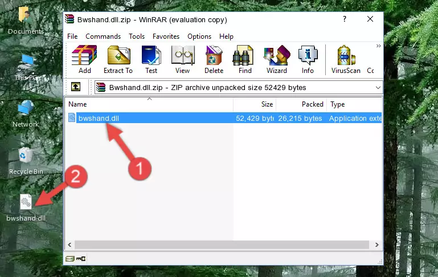Open the Favorites menu

point(166,36)
